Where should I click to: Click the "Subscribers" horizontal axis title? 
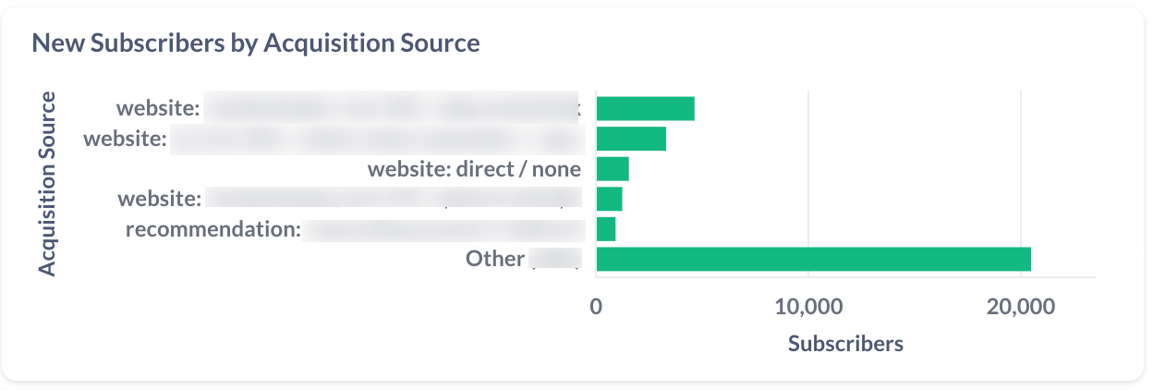pyautogui.click(x=845, y=344)
